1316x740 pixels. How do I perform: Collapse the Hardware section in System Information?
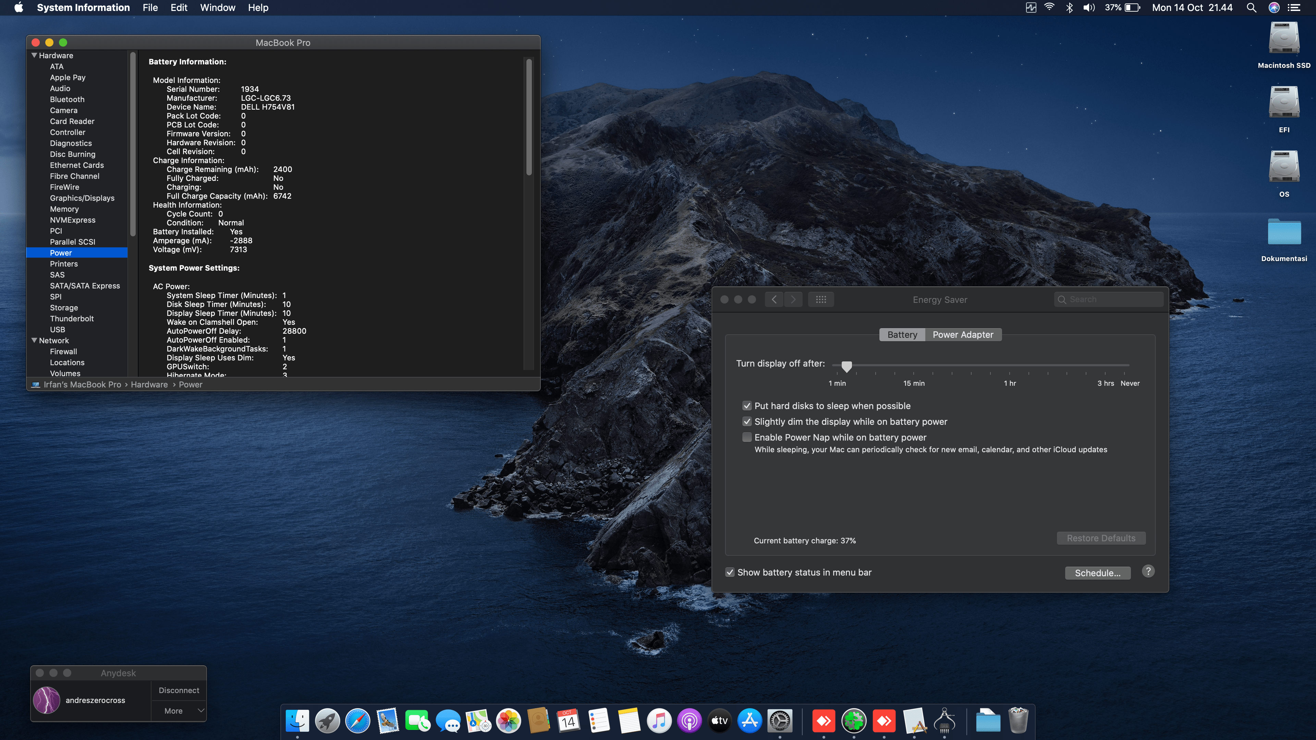[34, 55]
